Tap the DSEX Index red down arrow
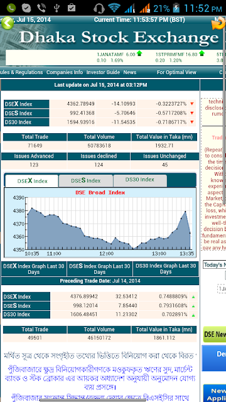Screen dimensions: 226x402 point(192,104)
